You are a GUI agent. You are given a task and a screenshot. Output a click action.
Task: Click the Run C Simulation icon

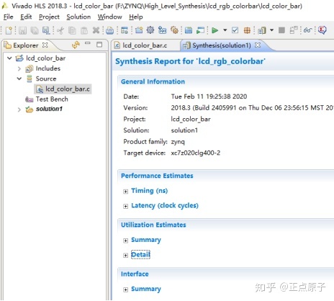tap(201, 30)
